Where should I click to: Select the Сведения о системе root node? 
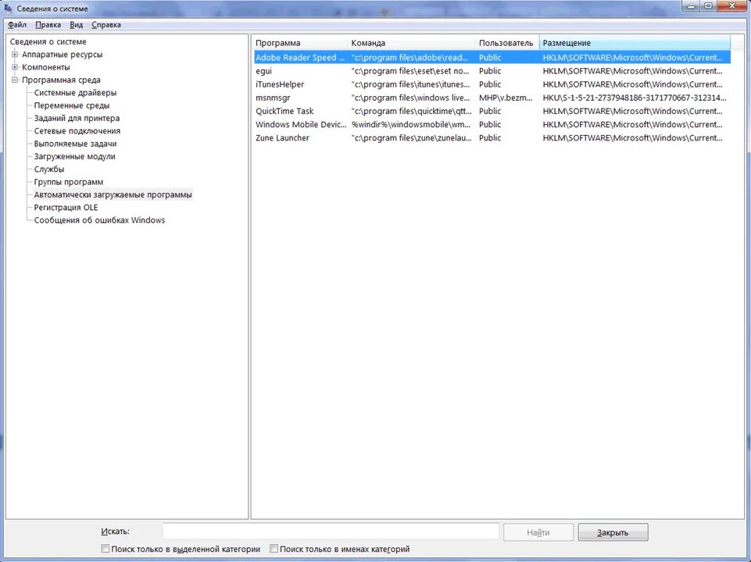pos(48,42)
